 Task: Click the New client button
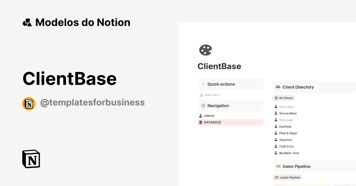tap(210, 95)
